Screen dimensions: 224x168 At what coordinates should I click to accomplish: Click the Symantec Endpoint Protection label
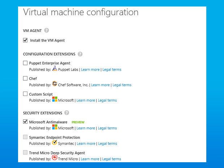(x=55, y=137)
